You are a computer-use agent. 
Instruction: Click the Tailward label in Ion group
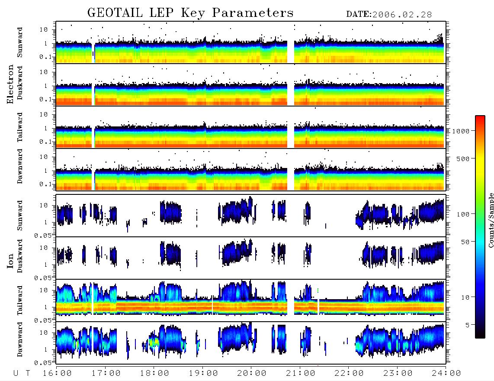tap(20, 300)
